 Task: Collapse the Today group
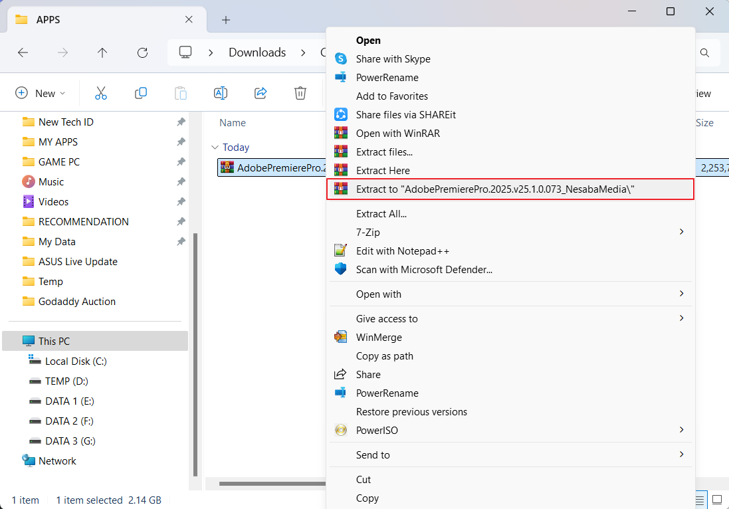215,148
